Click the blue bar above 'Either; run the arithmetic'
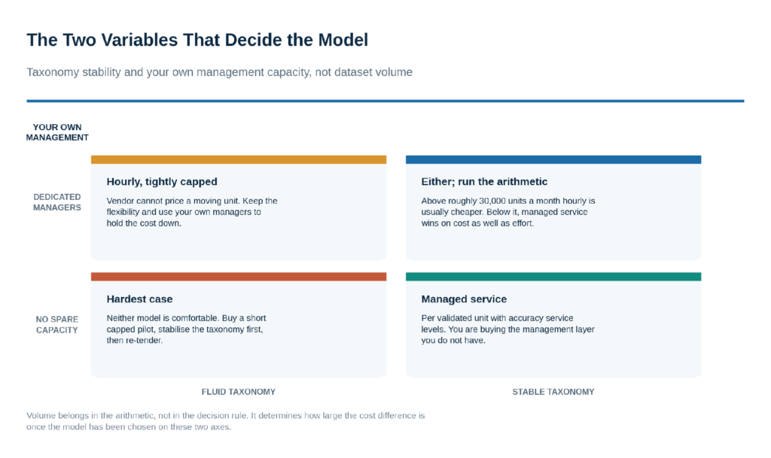This screenshot has width=771, height=458. (553, 159)
